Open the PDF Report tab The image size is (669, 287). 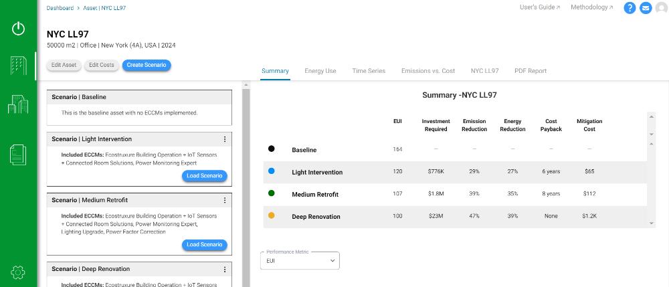point(531,71)
